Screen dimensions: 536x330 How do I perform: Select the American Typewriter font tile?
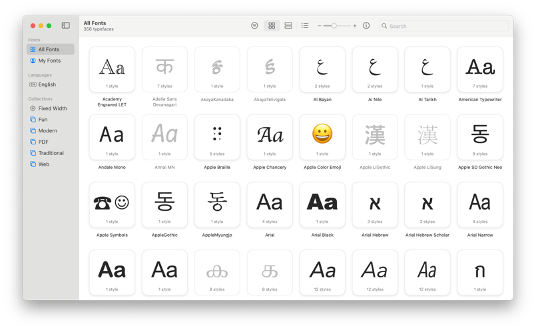click(x=480, y=70)
